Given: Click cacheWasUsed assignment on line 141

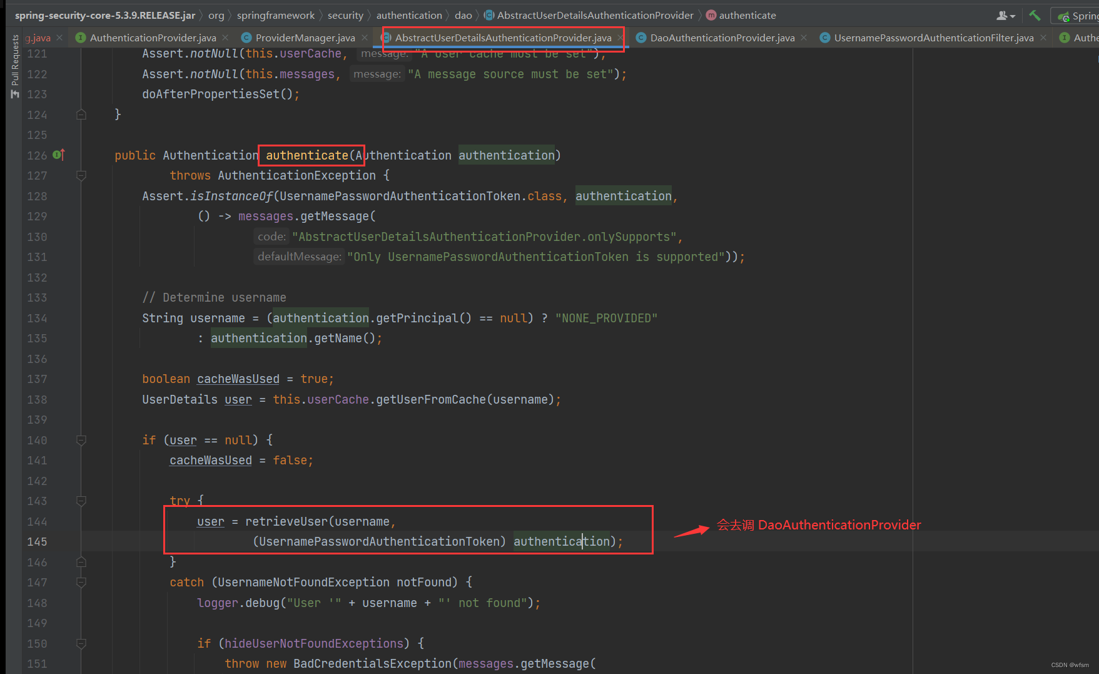Looking at the screenshot, I should [x=211, y=460].
